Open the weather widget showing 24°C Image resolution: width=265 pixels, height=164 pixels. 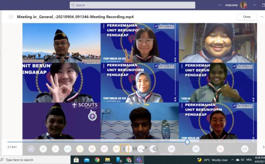pyautogui.click(x=212, y=160)
